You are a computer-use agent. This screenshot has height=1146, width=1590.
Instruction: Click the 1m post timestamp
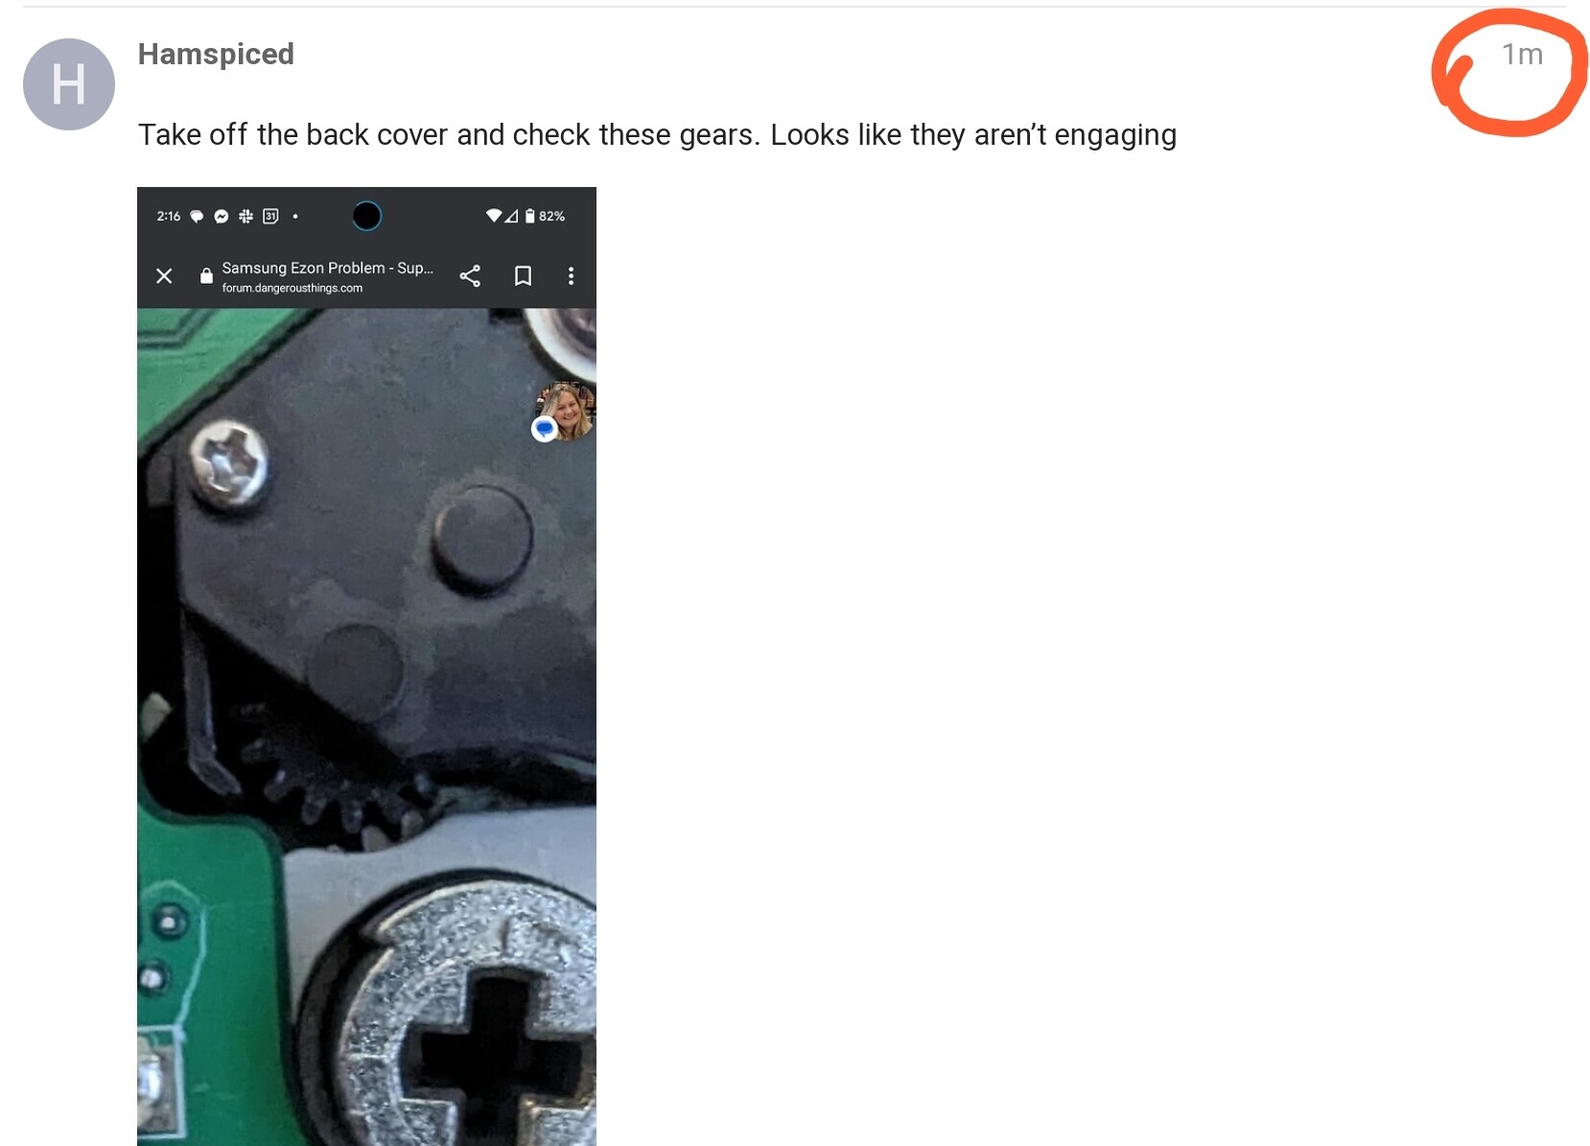(x=1522, y=55)
